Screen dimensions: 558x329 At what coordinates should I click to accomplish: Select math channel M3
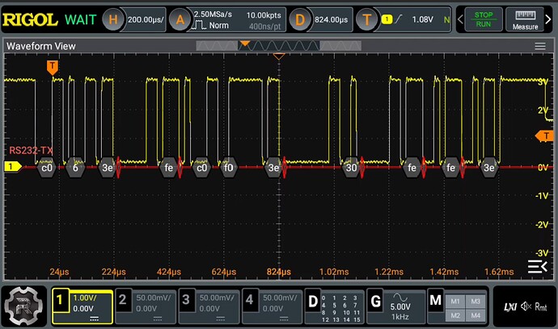point(476,302)
